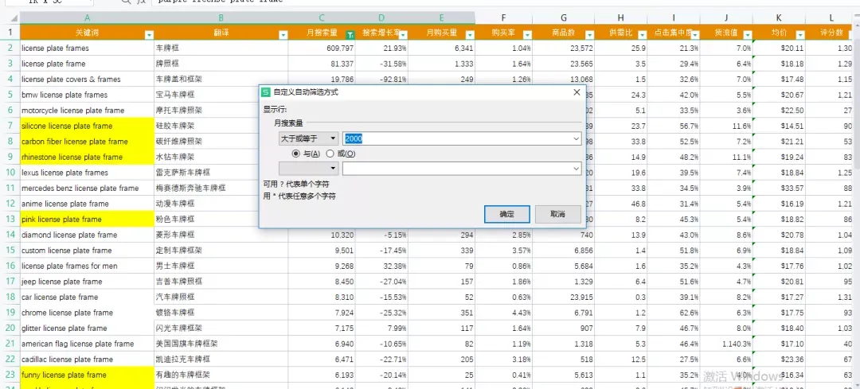Open the active 月搜索量 filter button
This screenshot has height=389, width=860.
(x=350, y=35)
